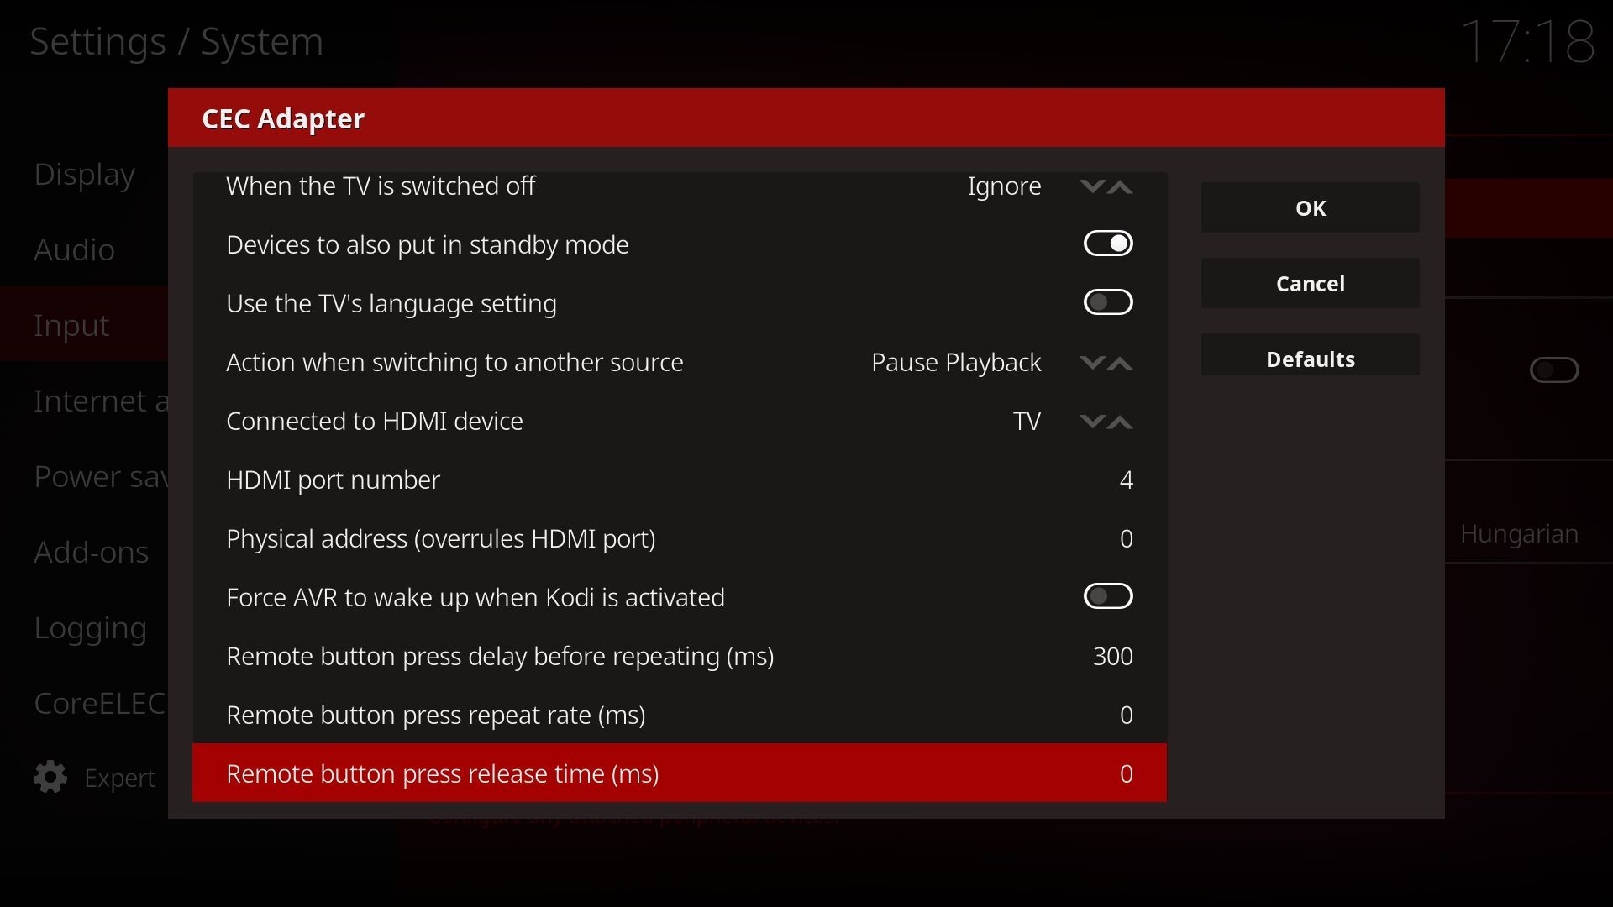This screenshot has width=1613, height=907.
Task: Edit the HDMI port number value
Action: point(1126,480)
